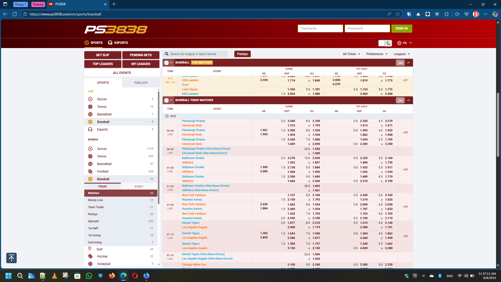The image size is (501, 282).
Task: Click baseball icon in Today Matches header
Action: coord(166,100)
